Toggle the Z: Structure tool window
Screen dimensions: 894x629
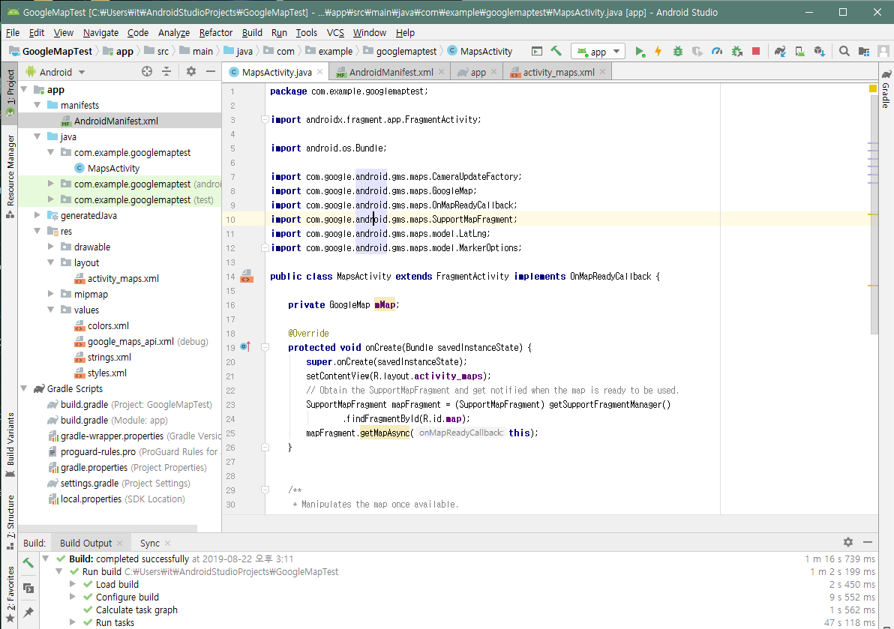[10, 522]
